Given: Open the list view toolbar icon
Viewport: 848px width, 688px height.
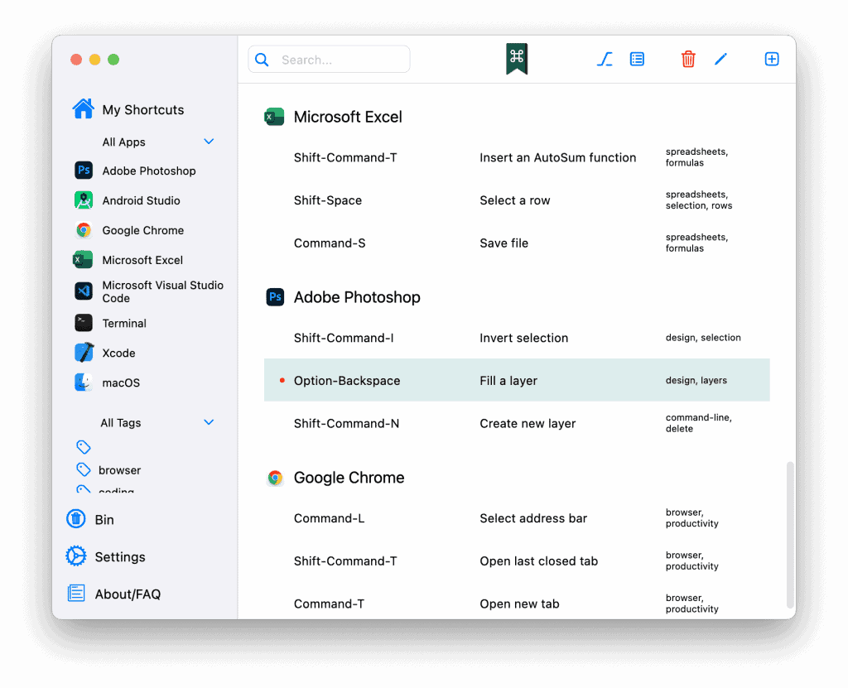Looking at the screenshot, I should point(637,59).
